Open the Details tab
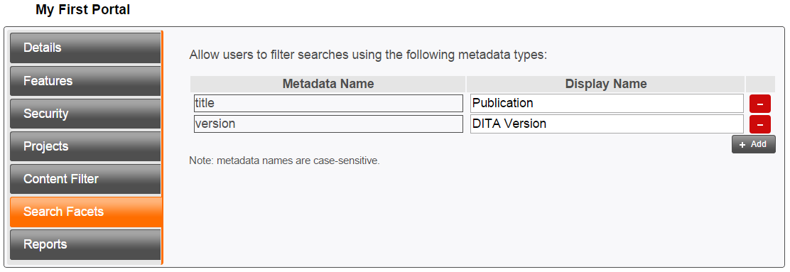 click(x=85, y=48)
